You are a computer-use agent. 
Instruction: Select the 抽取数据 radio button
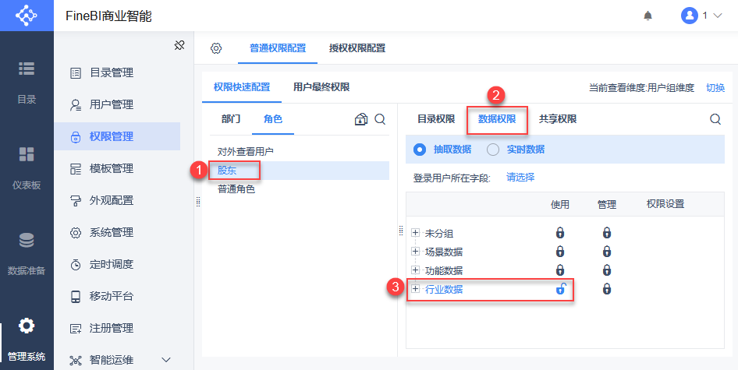pos(420,150)
